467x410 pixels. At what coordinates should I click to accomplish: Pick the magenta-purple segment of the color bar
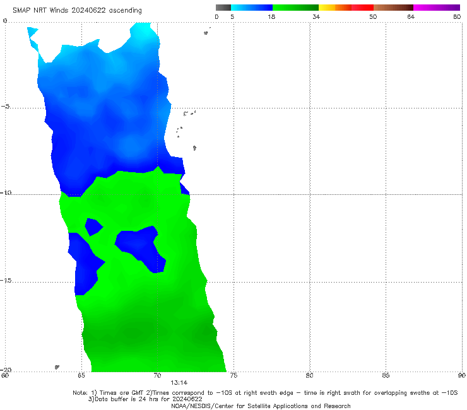click(x=437, y=8)
